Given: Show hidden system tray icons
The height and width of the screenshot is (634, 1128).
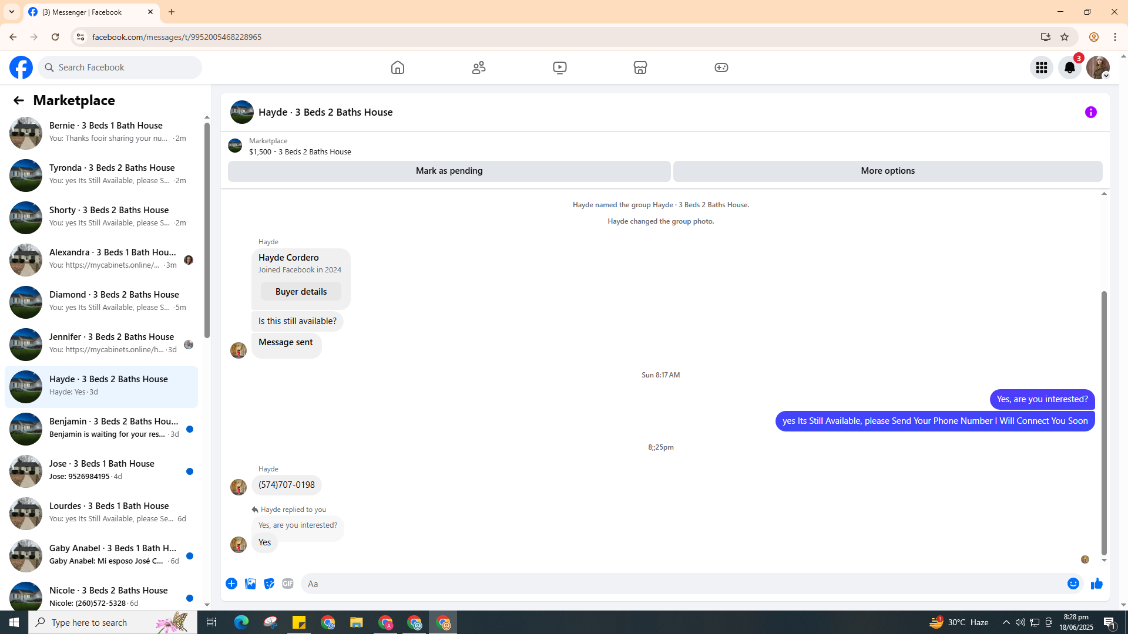Looking at the screenshot, I should [1006, 622].
